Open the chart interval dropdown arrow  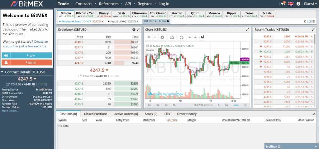(x=155, y=37)
